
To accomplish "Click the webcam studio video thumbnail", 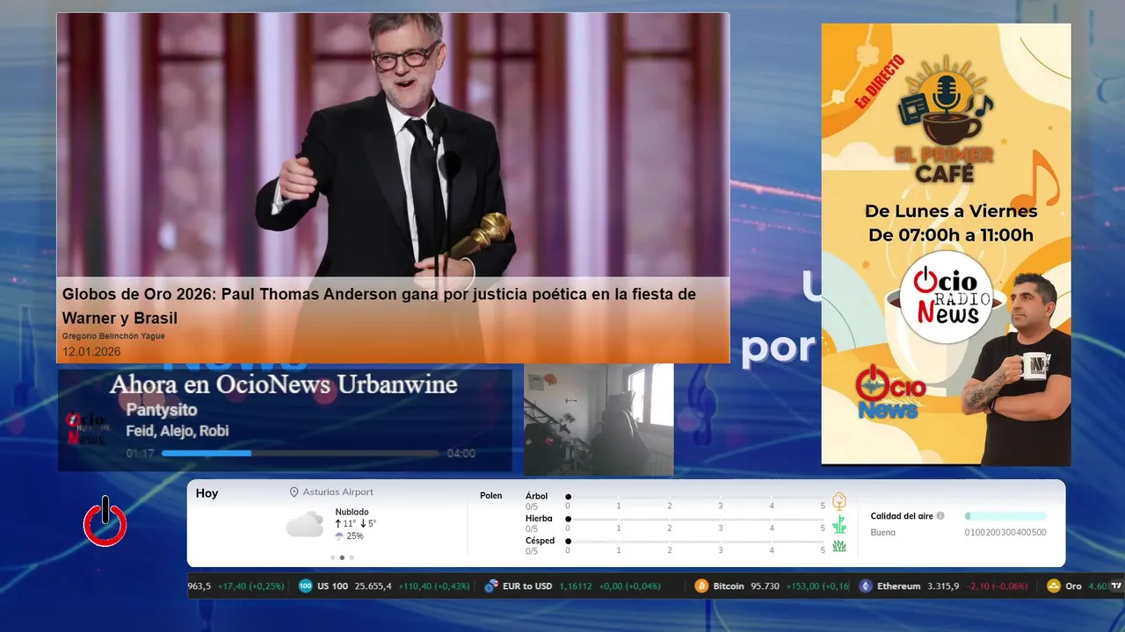I will 599,420.
